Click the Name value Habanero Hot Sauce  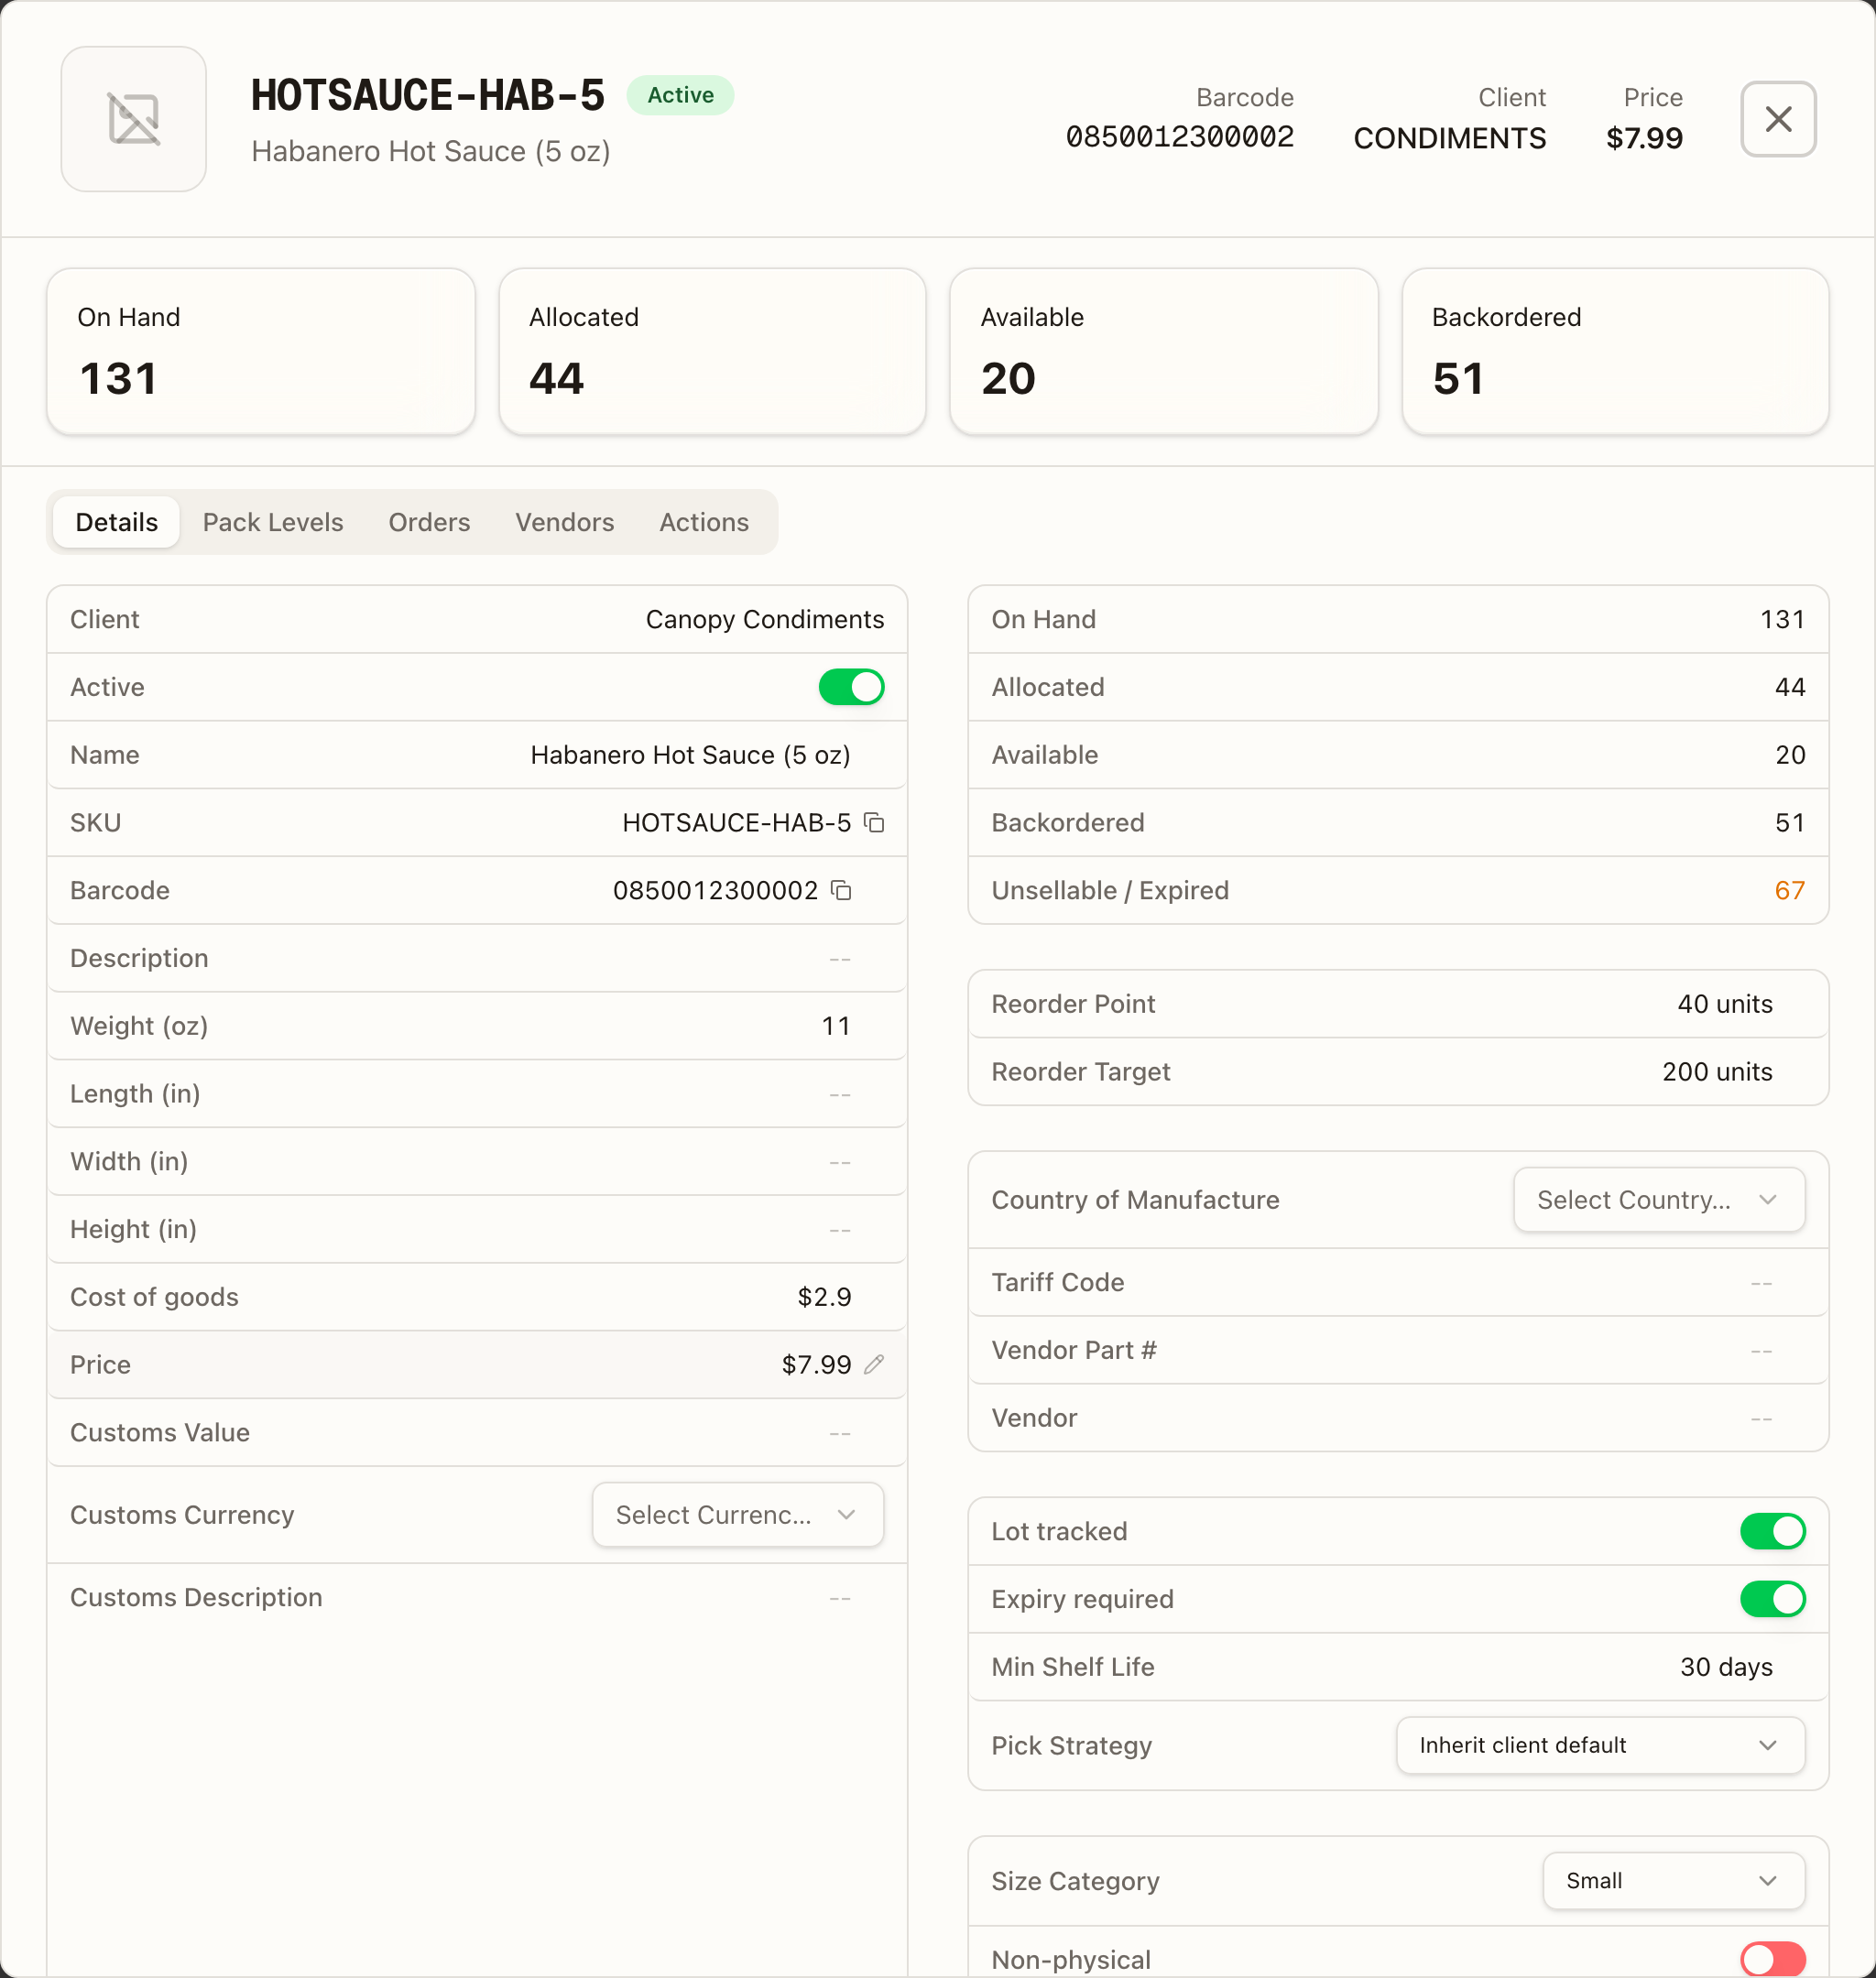690,755
